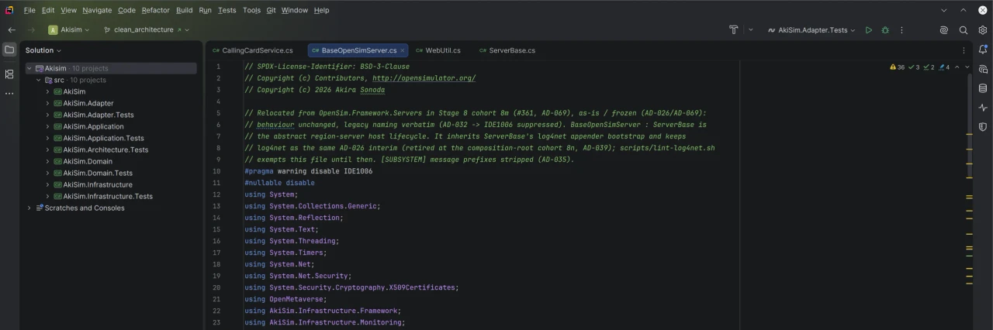Open editor tab options vertical ellipsis

(963, 50)
